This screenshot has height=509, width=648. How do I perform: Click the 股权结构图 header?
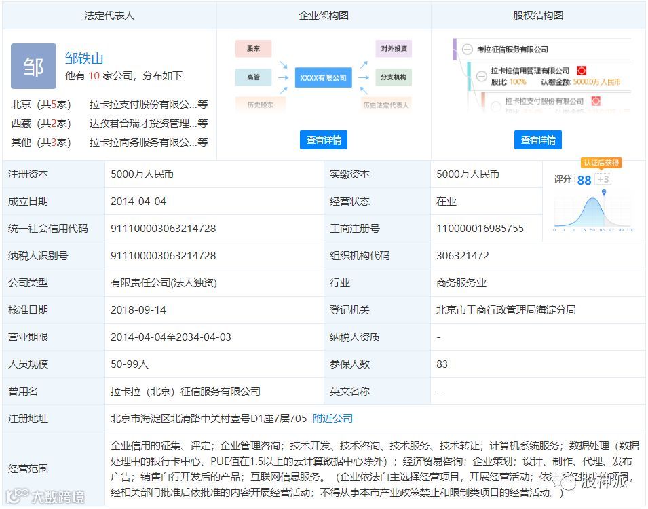coord(538,16)
